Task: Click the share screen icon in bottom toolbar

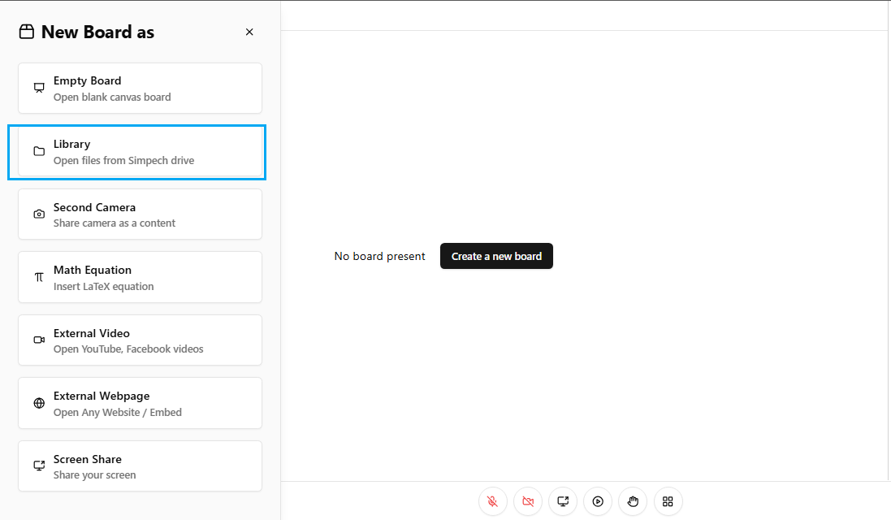Action: pyautogui.click(x=563, y=501)
